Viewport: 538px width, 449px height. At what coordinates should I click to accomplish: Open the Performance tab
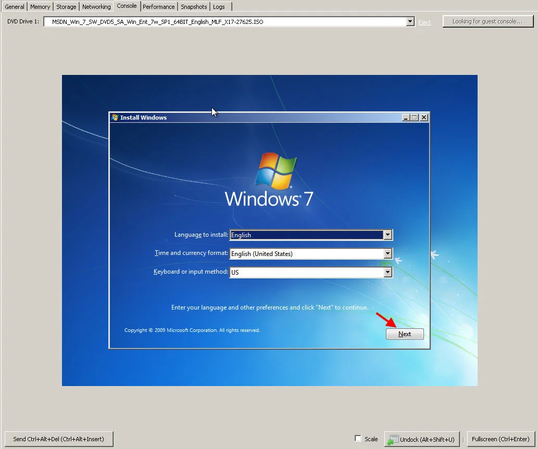point(158,7)
